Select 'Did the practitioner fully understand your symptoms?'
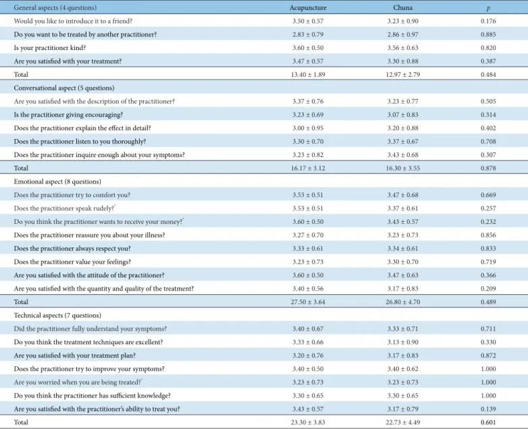Viewport: 528px width, 429px height. click(x=90, y=328)
